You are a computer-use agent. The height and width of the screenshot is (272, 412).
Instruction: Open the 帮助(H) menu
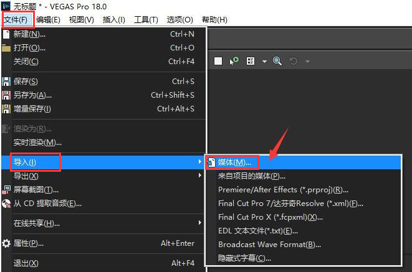(214, 20)
